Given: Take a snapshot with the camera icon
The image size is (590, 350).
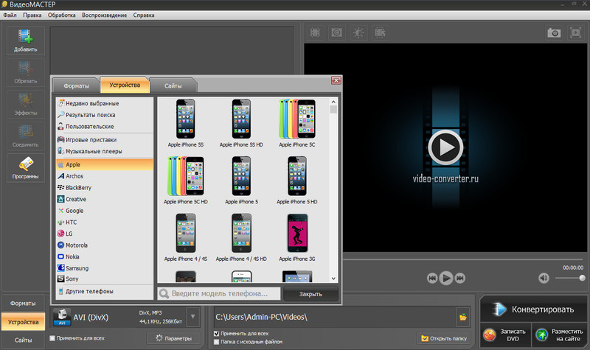Looking at the screenshot, I should coord(554,32).
